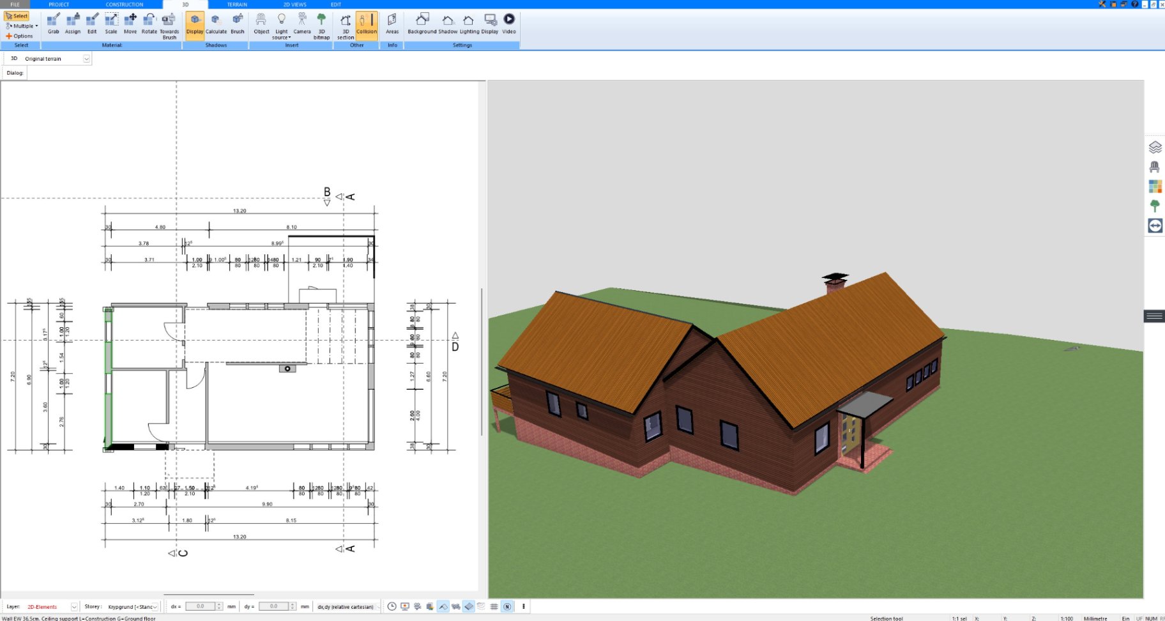Screen dimensions: 1165x621
Task: Click the Options button
Action: pos(19,36)
